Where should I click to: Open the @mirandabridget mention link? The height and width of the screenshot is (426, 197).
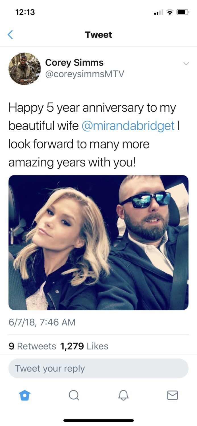[x=128, y=126]
